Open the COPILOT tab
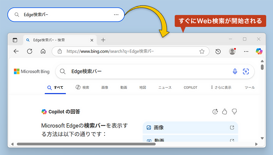This screenshot has width=273, height=155. 190,88
